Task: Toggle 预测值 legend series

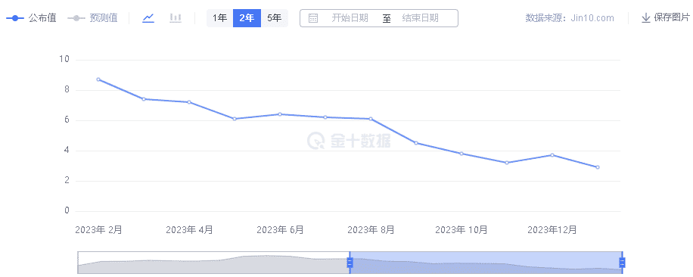Action: [x=92, y=18]
